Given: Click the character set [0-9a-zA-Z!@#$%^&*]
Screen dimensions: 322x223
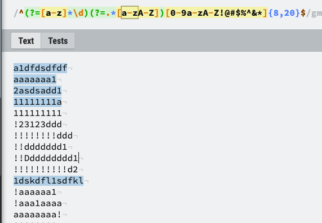Looking at the screenshot, I should pos(216,13).
